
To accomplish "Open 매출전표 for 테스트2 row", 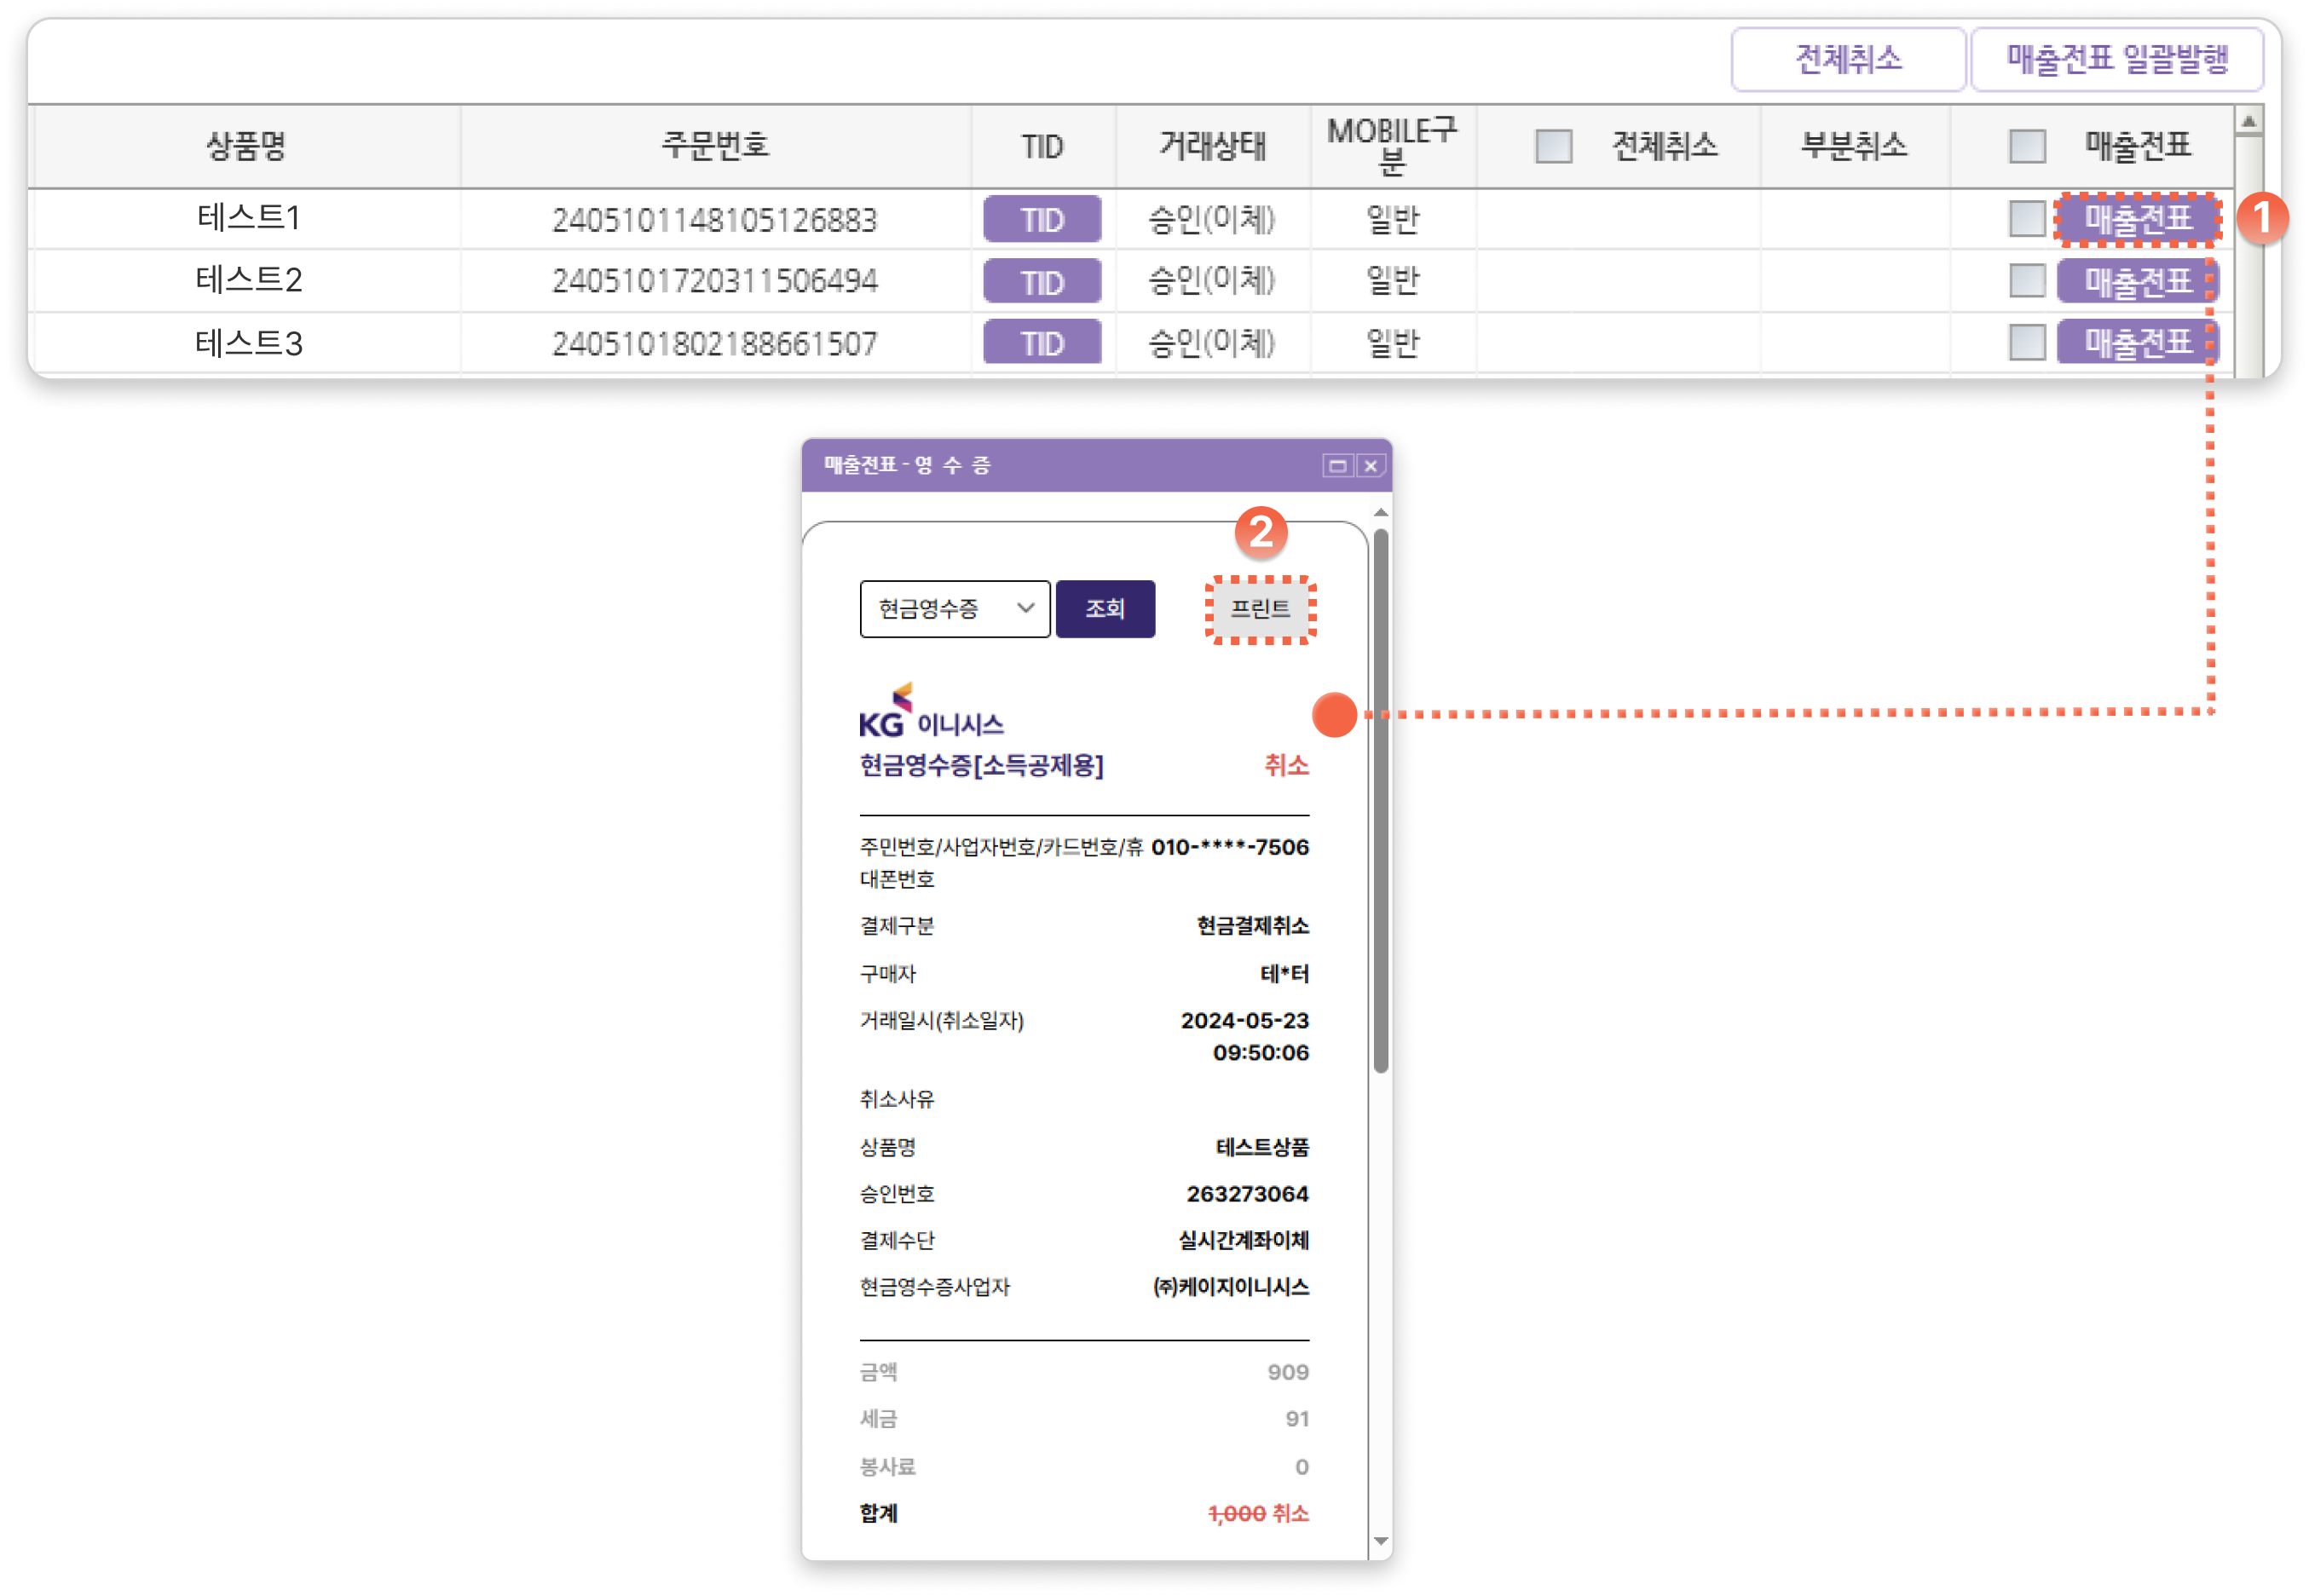I will tap(2138, 281).
